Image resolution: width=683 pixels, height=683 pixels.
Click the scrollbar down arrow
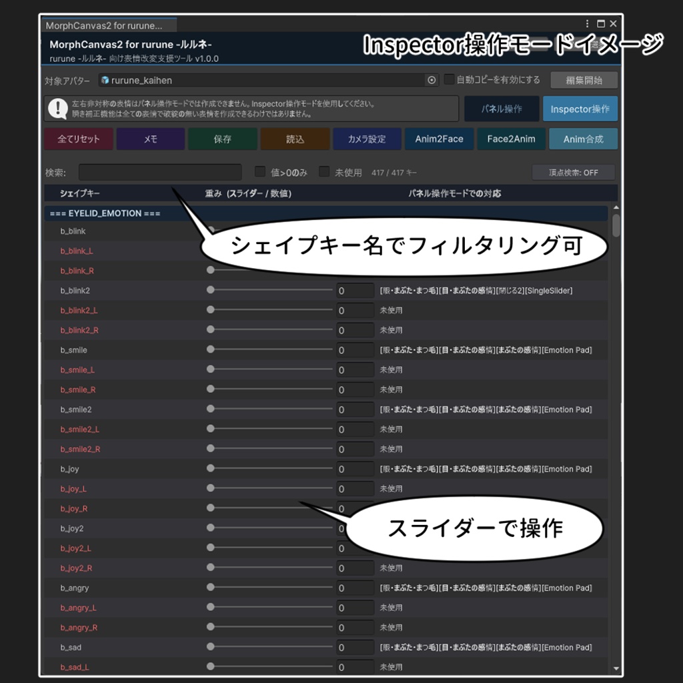[616, 668]
